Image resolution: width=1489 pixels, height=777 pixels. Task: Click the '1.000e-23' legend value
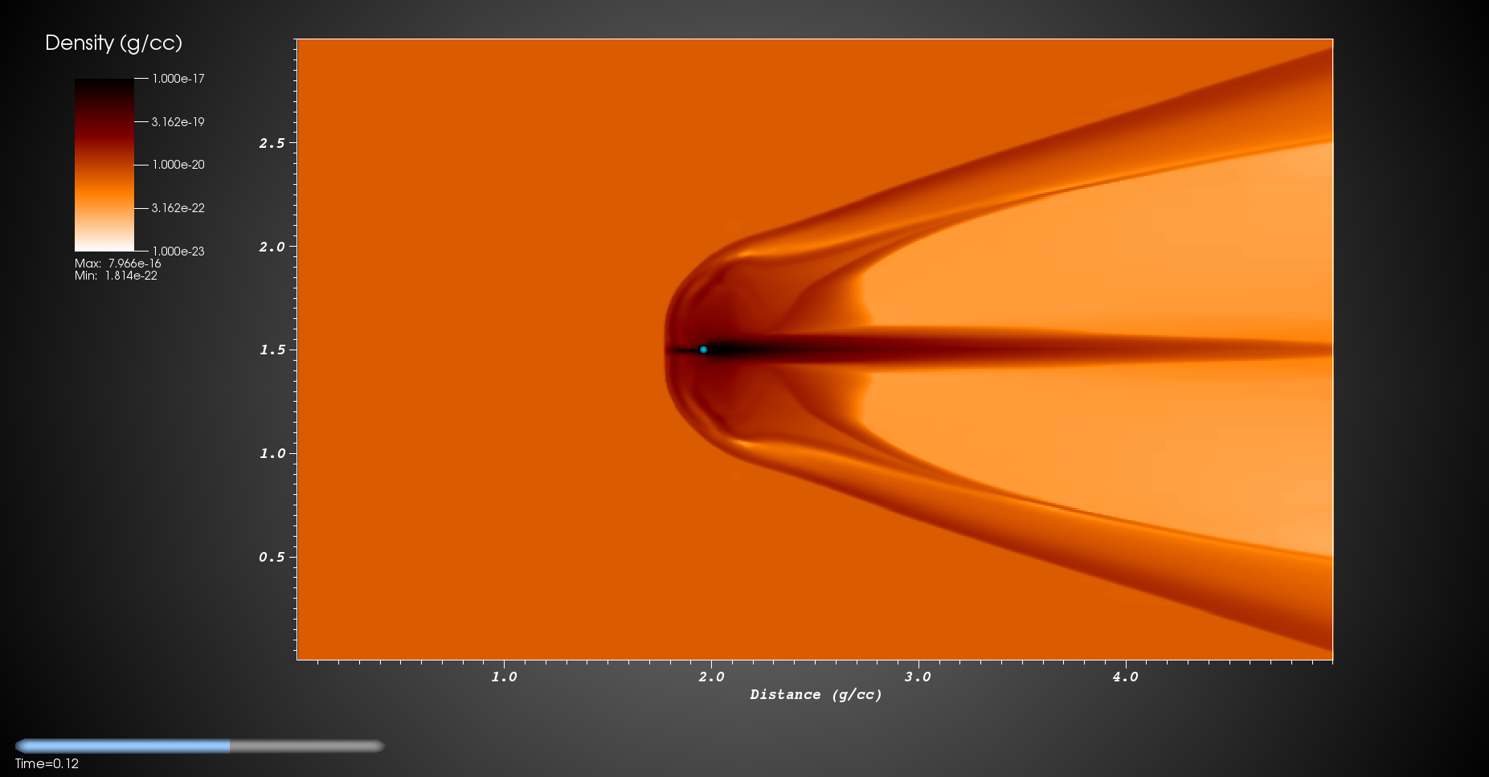[178, 252]
